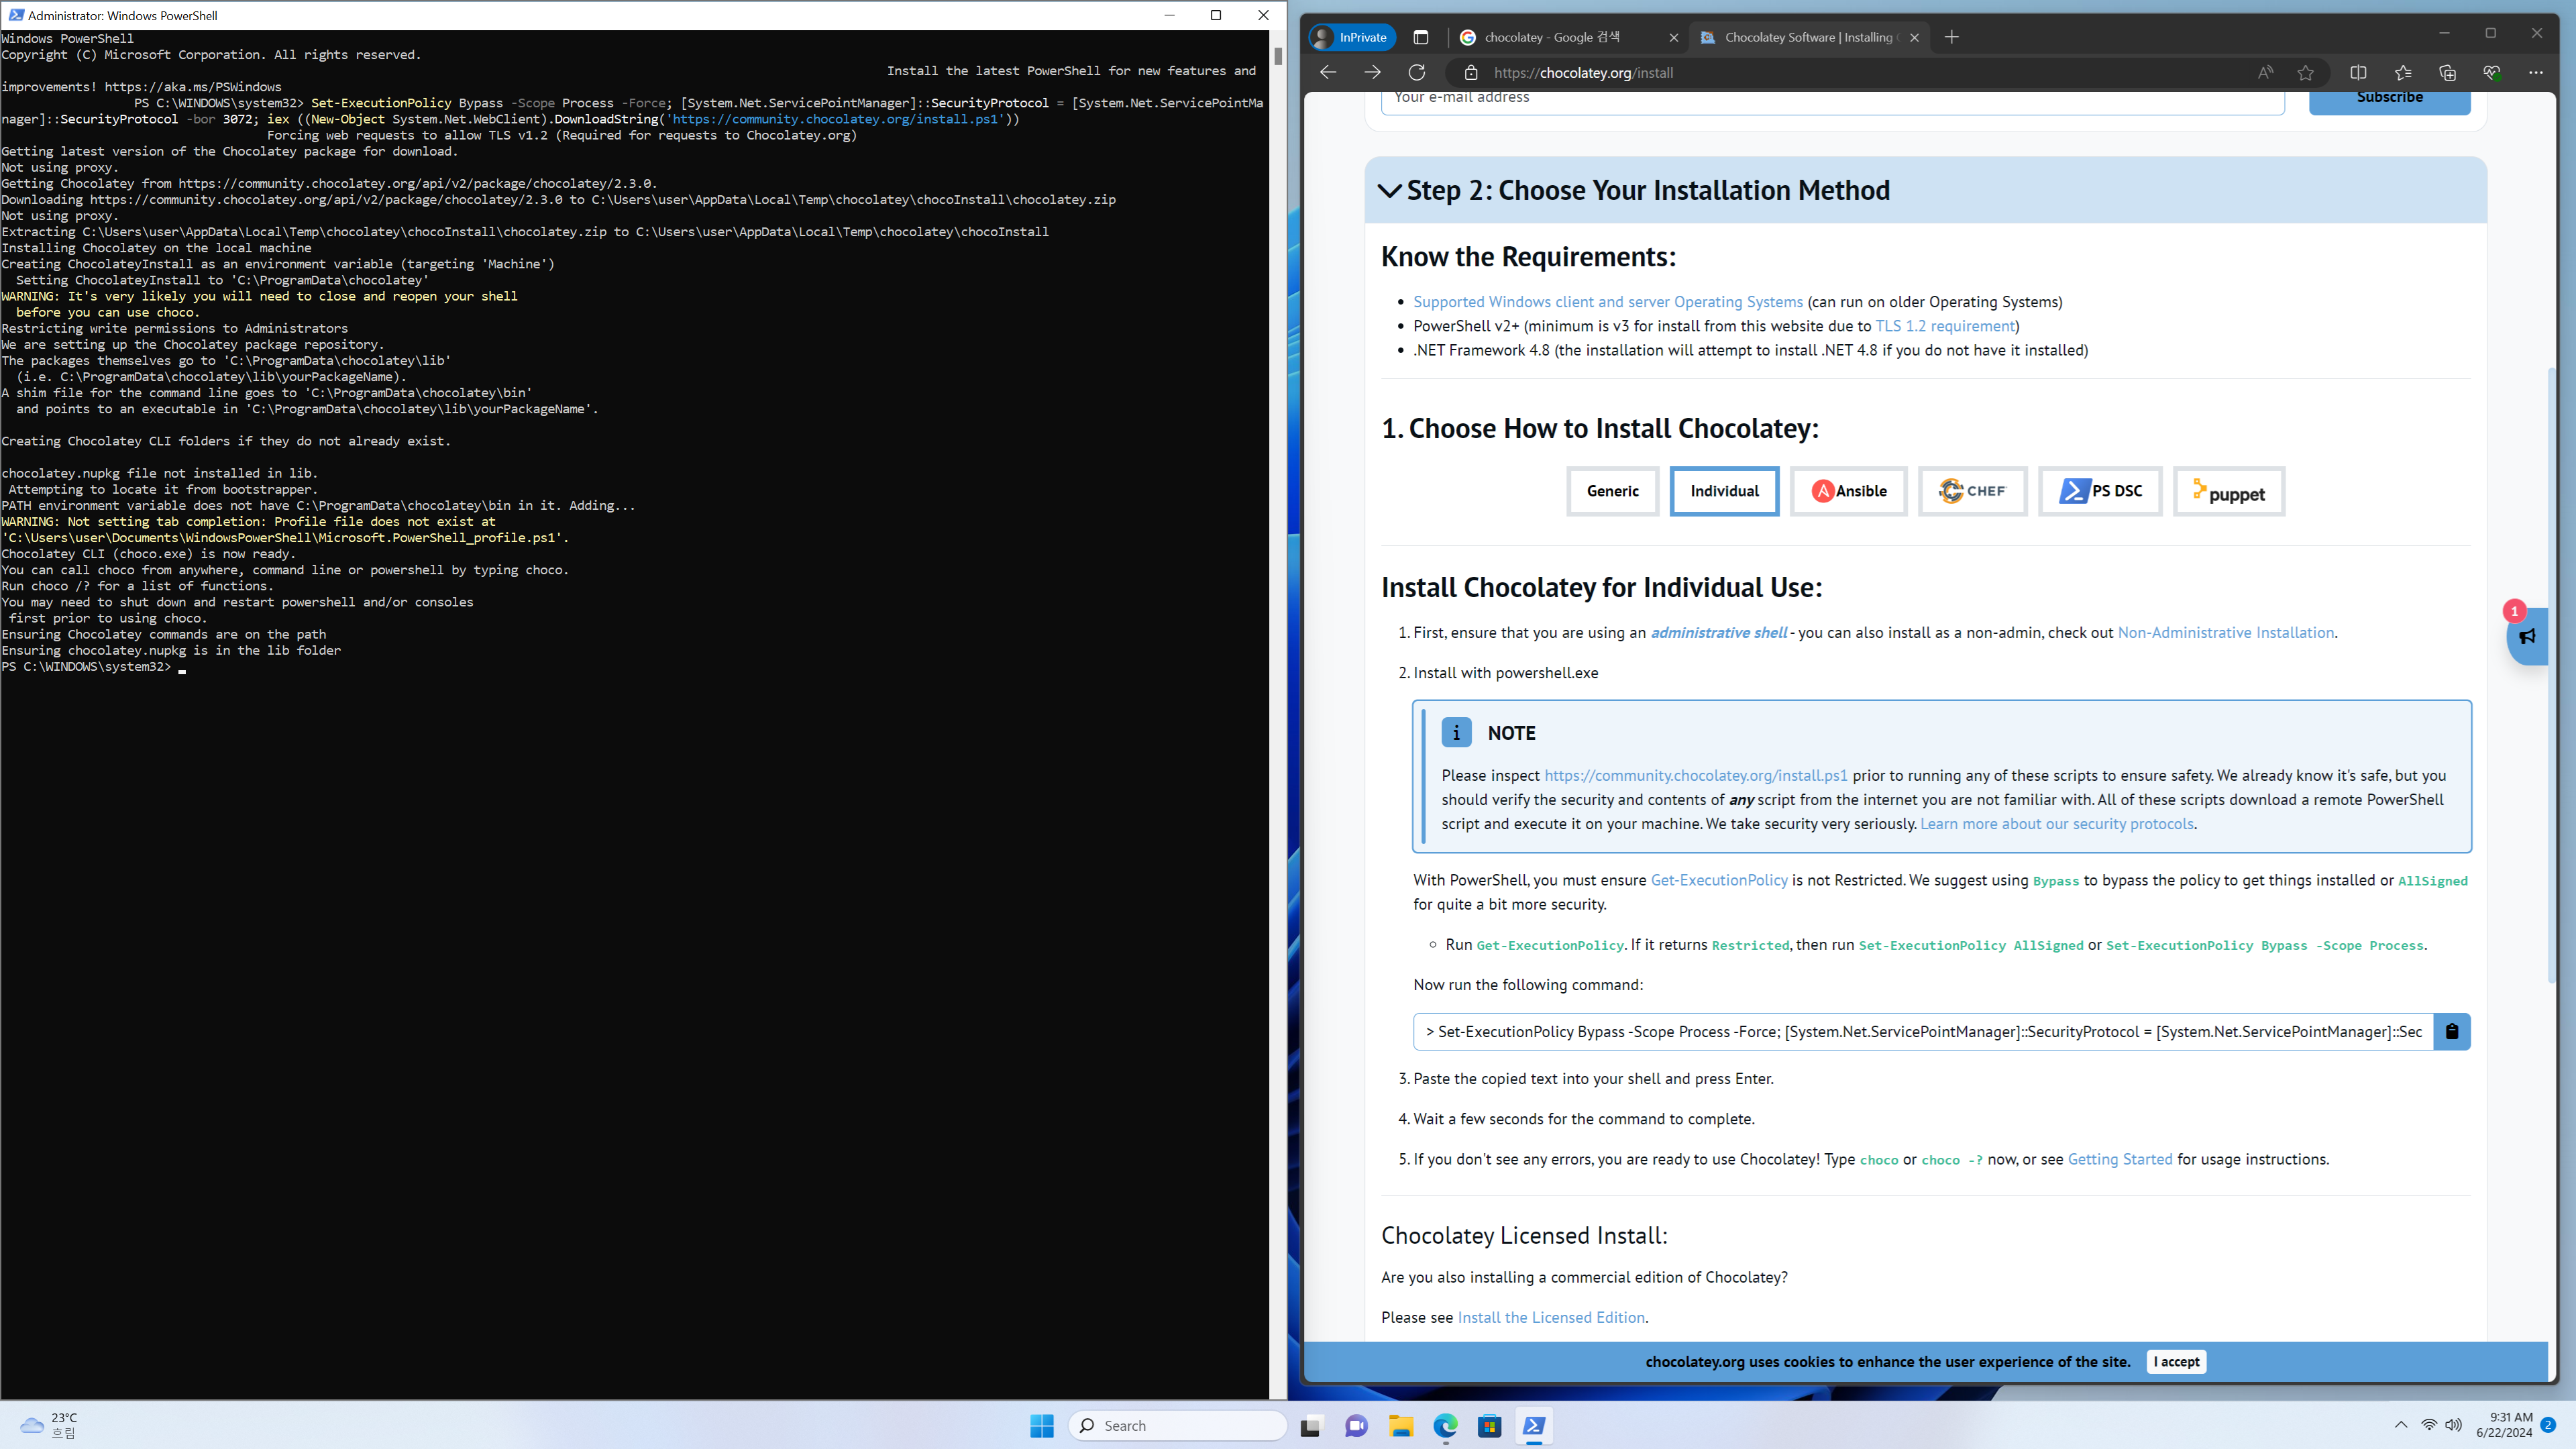
Task: Open the Edge Collections icon
Action: (2447, 72)
